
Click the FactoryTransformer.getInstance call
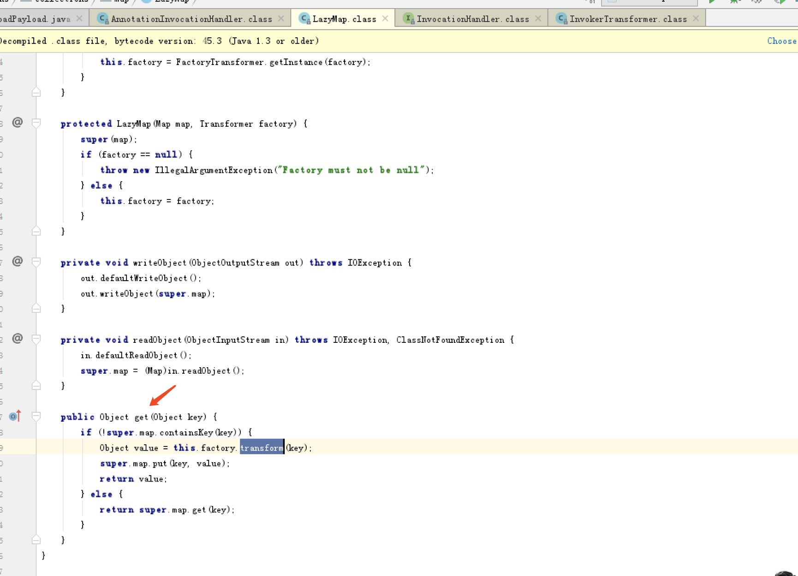tap(272, 62)
